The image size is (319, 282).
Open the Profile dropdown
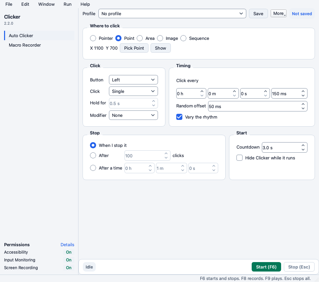(x=172, y=14)
